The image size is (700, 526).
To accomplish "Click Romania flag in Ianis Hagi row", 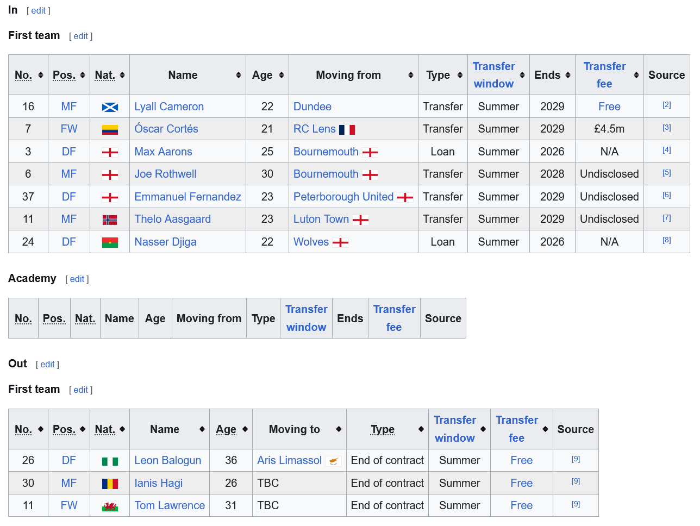I will (110, 484).
